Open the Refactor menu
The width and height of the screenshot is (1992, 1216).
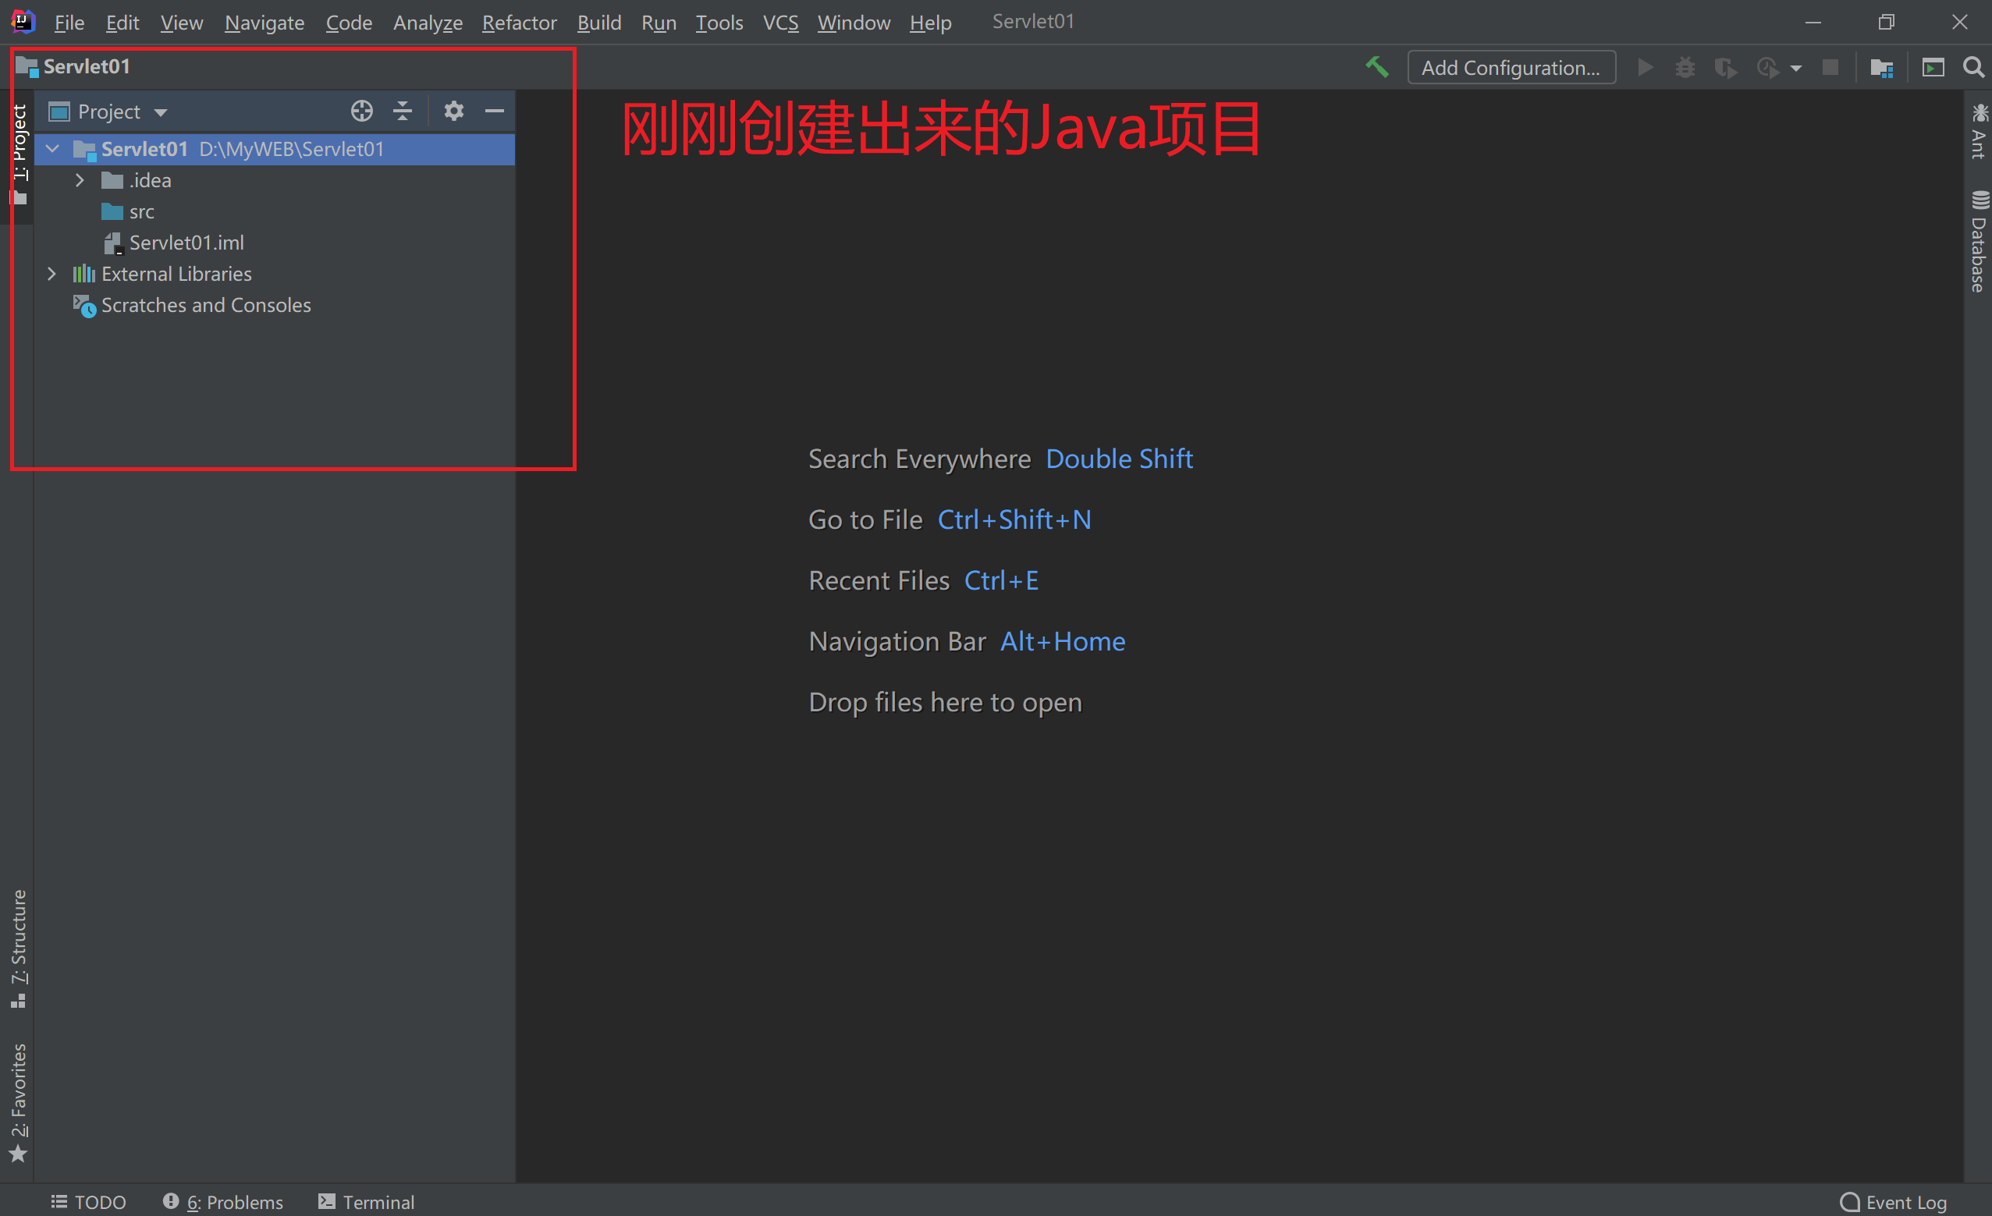(519, 22)
